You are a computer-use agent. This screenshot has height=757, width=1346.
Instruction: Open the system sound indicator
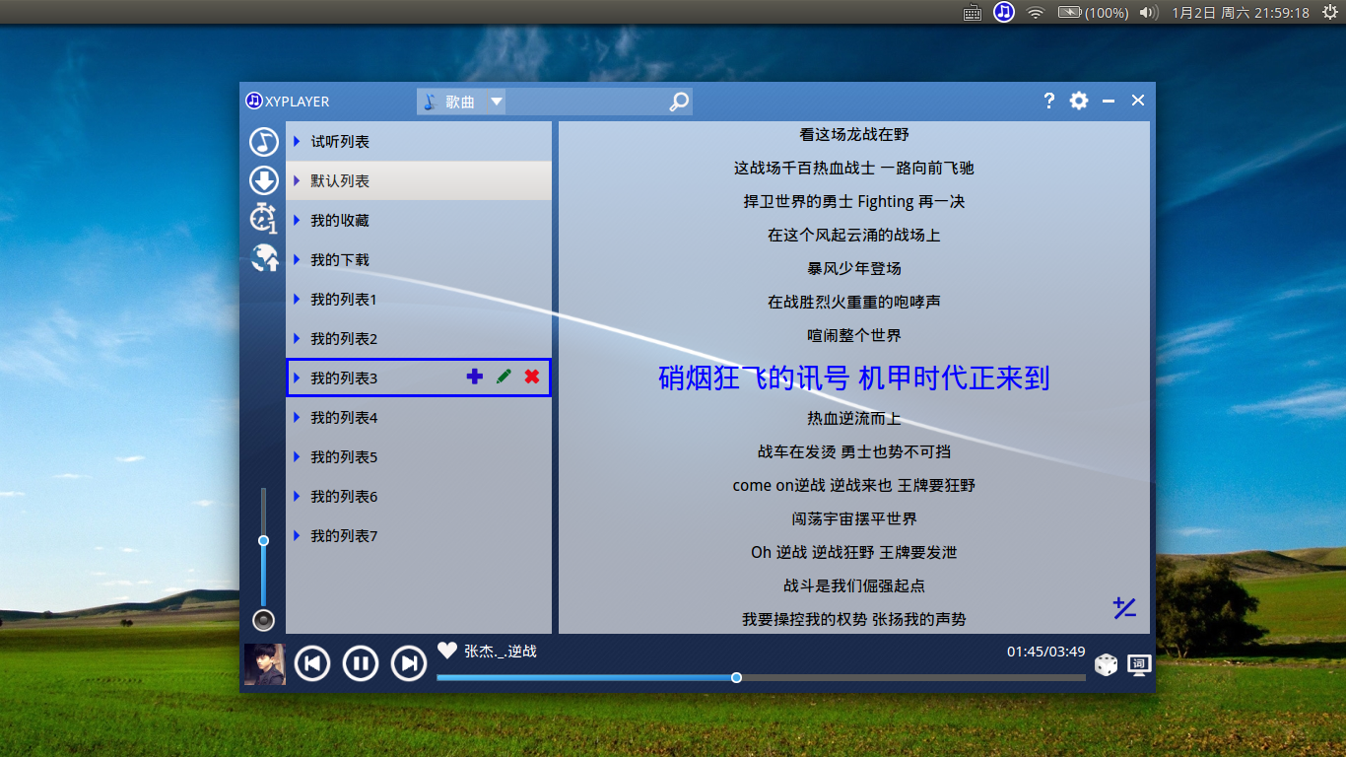[1148, 13]
